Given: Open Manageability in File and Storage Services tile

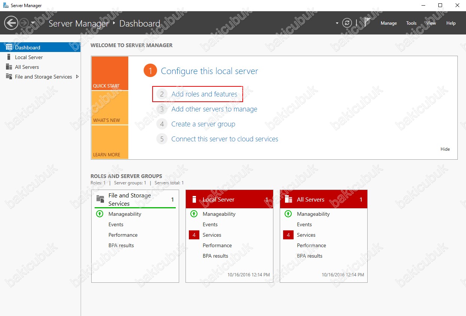Looking at the screenshot, I should tap(125, 214).
